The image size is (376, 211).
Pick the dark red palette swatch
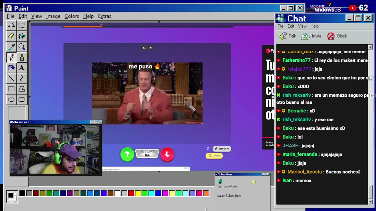pos(36,193)
